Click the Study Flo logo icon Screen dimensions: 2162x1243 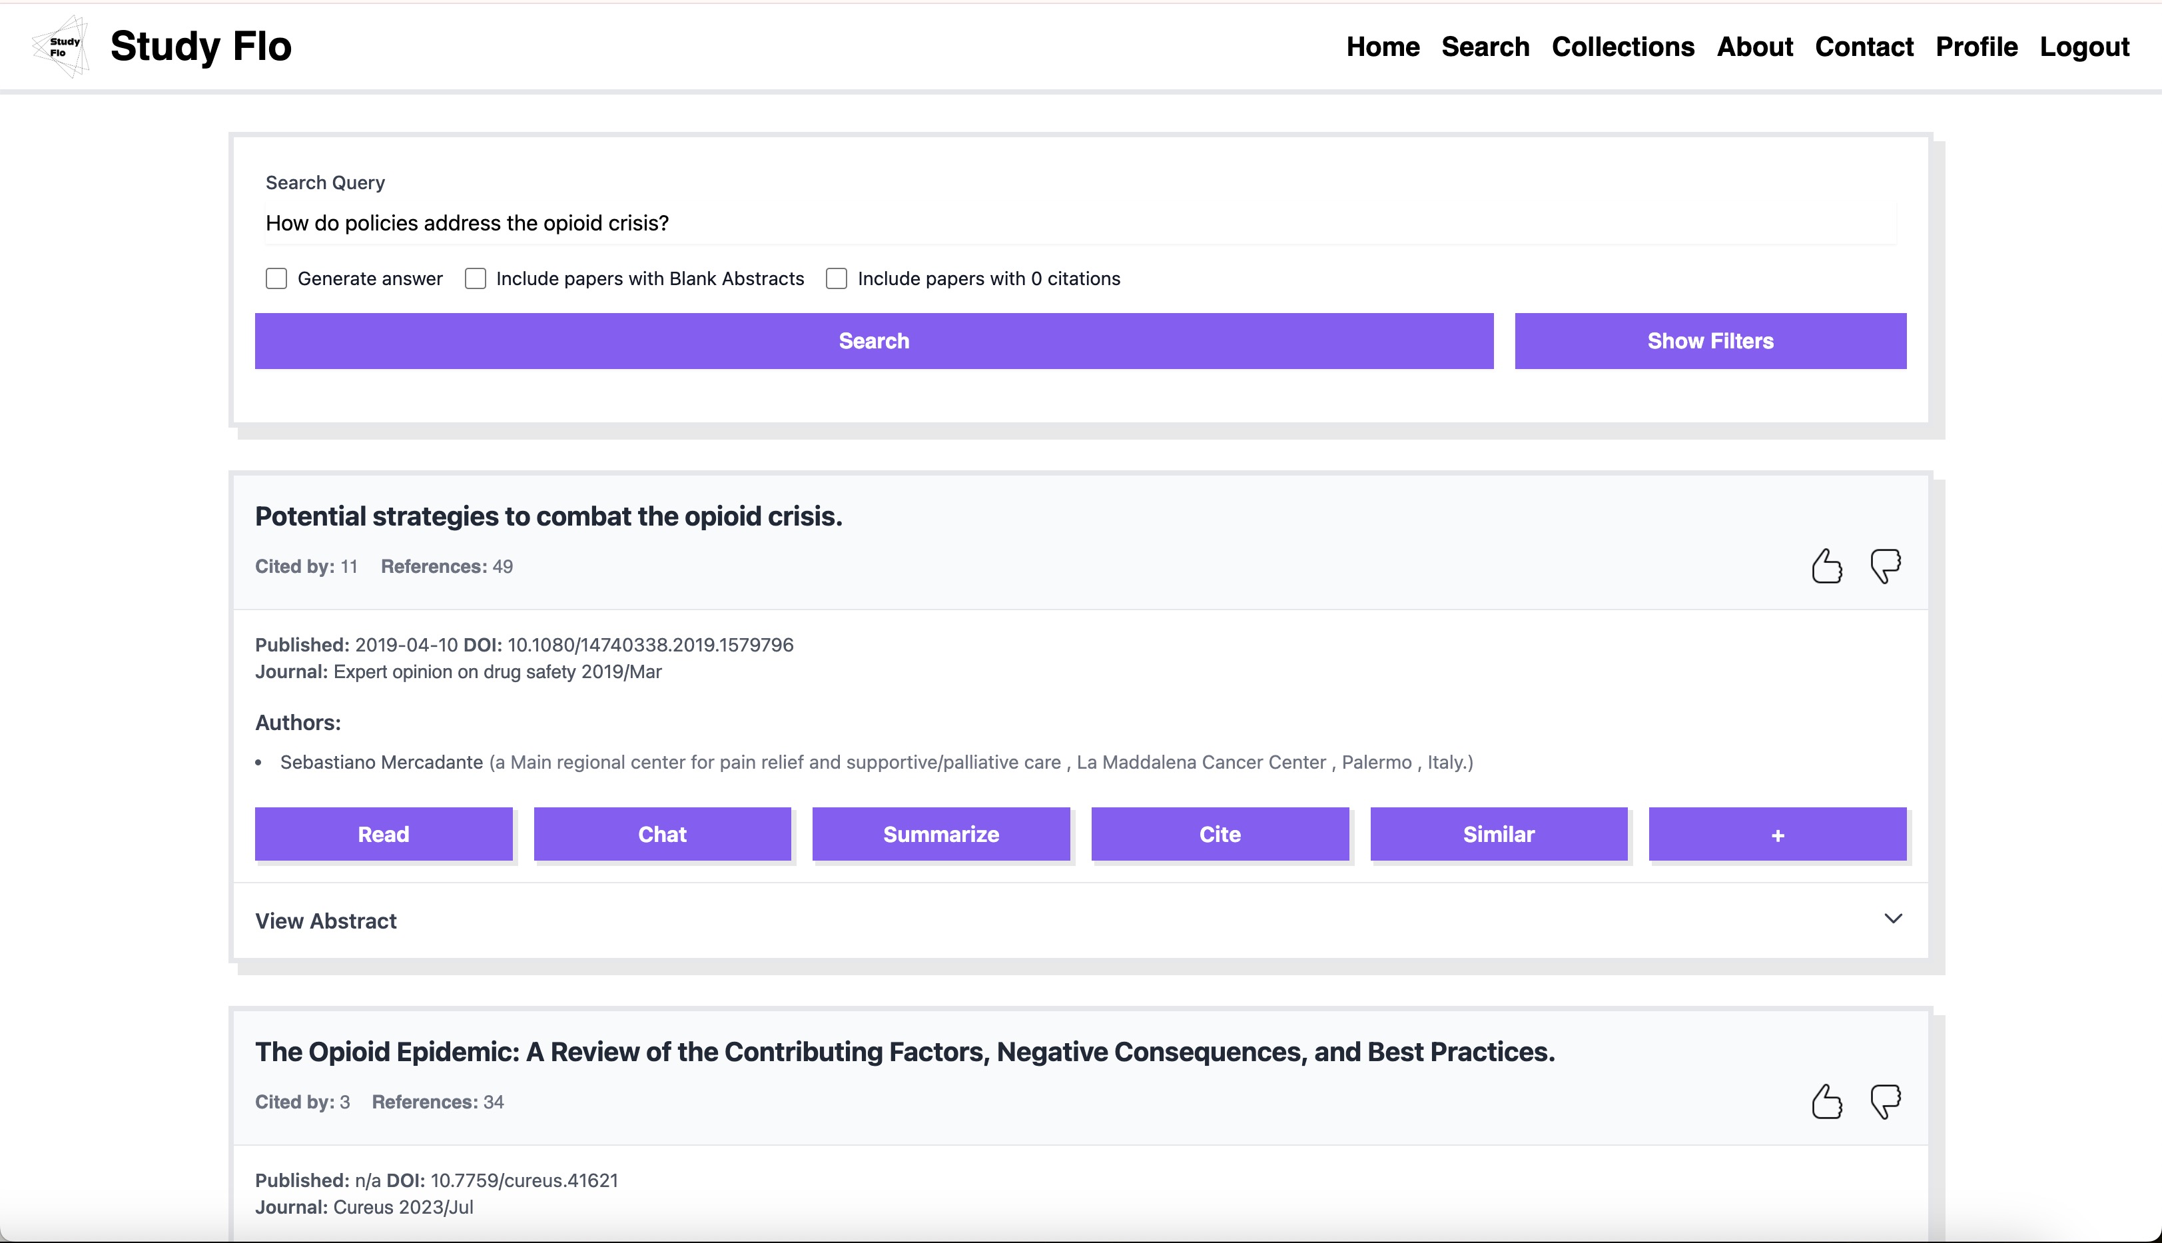tap(61, 46)
